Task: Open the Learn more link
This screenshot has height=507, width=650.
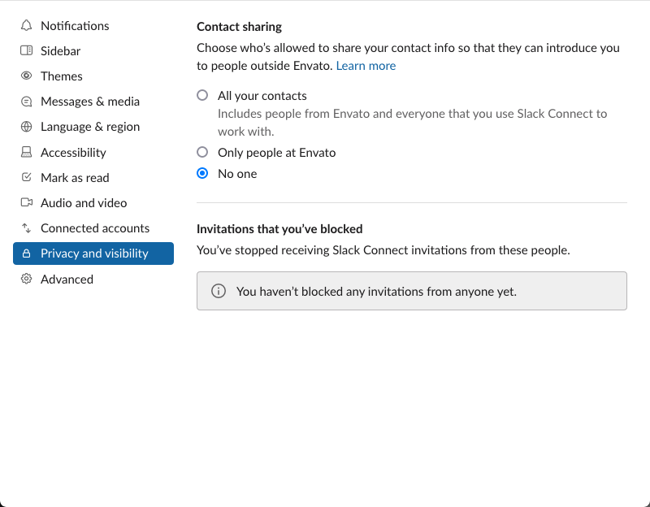Action: [366, 66]
